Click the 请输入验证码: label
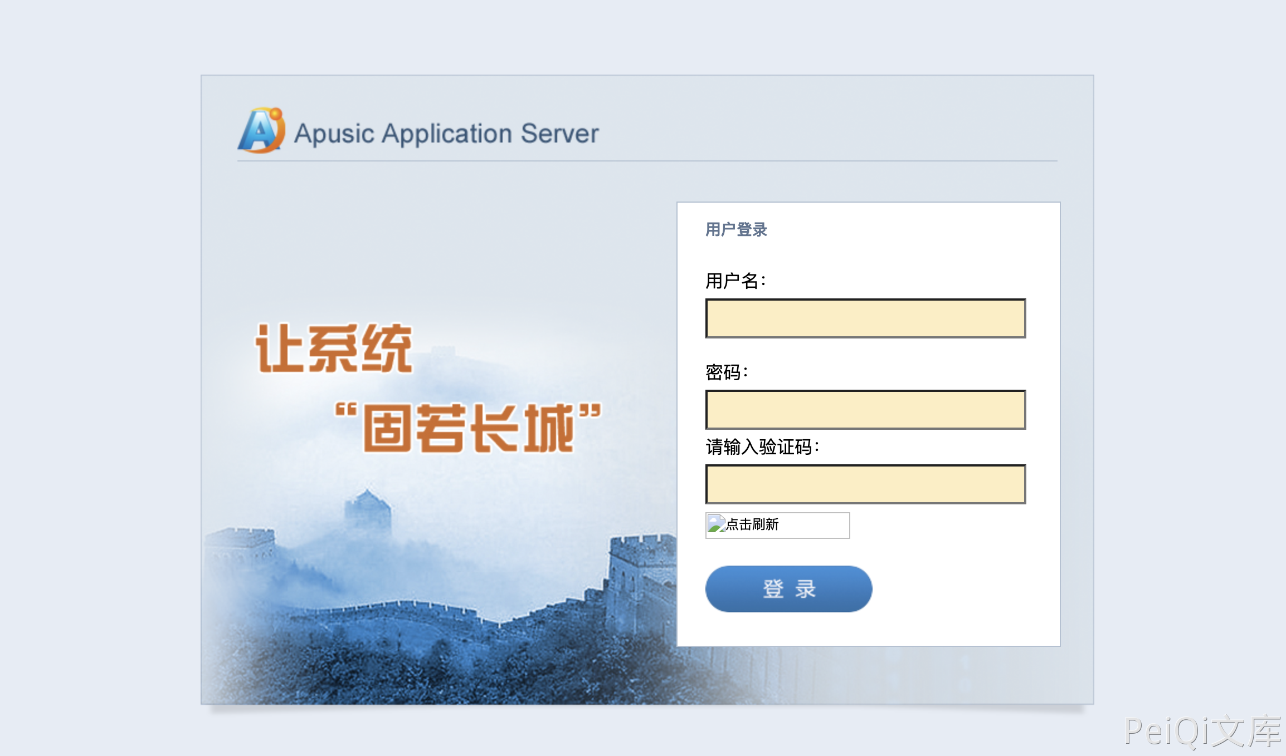 click(x=762, y=446)
